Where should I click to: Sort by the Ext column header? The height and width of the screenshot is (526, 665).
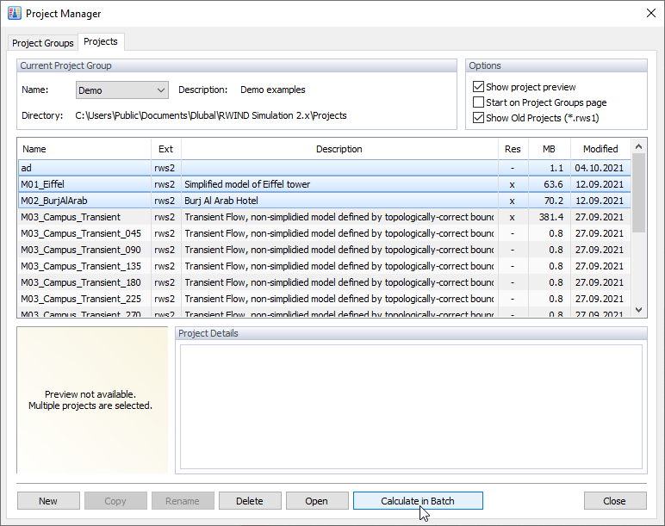pyautogui.click(x=166, y=149)
